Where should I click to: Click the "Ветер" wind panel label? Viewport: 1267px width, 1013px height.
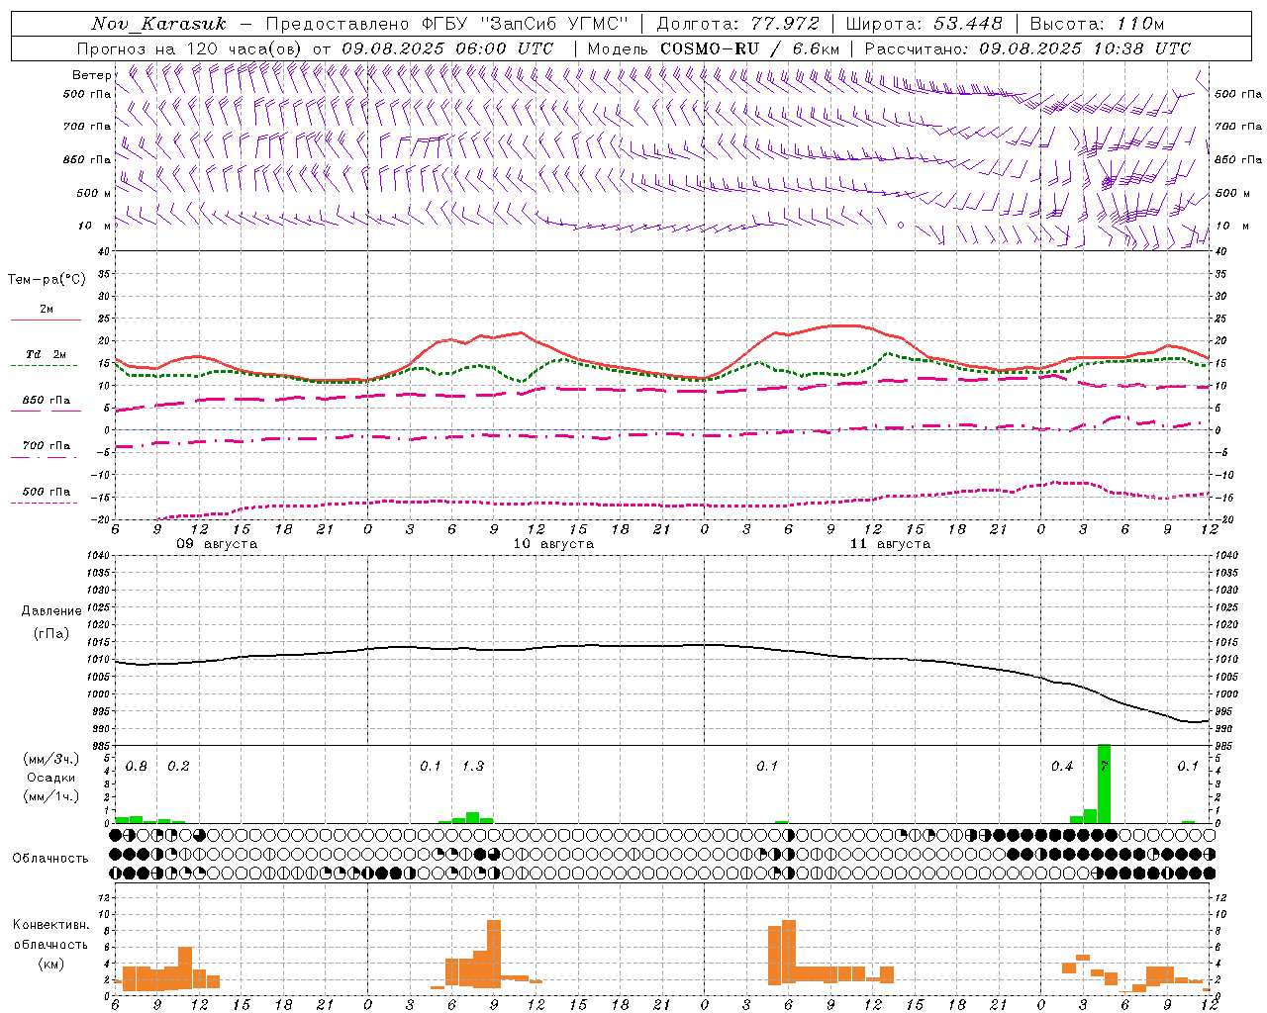click(91, 75)
